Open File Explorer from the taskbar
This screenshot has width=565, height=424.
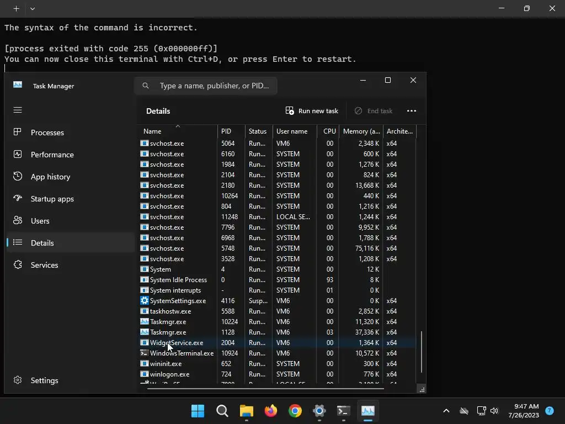247,411
